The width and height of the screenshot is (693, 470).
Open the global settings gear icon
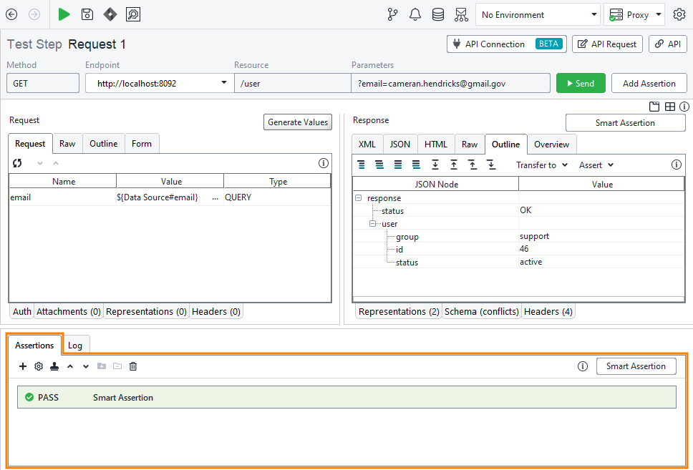[679, 14]
